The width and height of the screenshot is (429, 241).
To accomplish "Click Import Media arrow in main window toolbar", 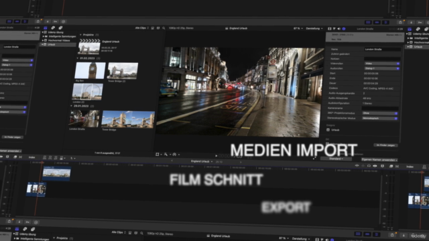I will tap(48, 21).
